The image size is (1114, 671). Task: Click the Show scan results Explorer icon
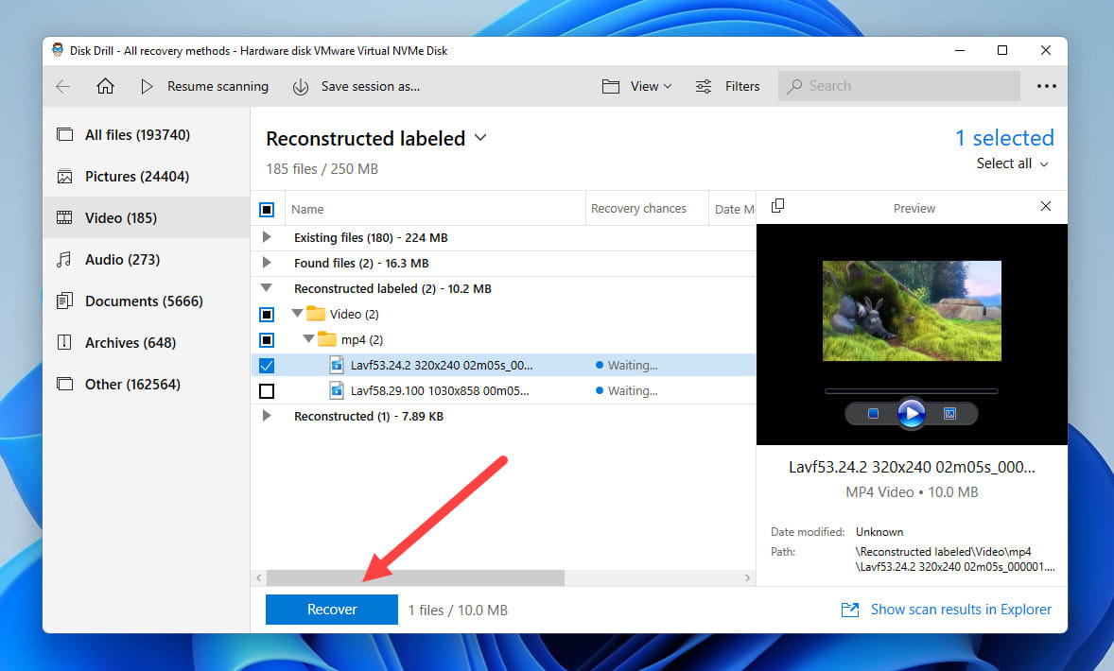pos(850,610)
